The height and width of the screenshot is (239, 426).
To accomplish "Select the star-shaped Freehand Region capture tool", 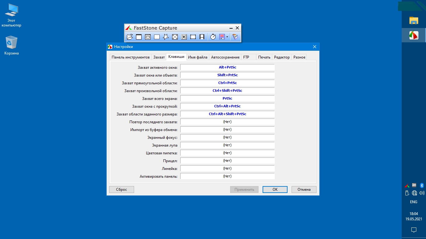I will [x=166, y=37].
